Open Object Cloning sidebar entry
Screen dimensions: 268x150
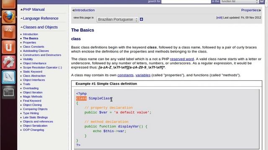click(x=32, y=105)
